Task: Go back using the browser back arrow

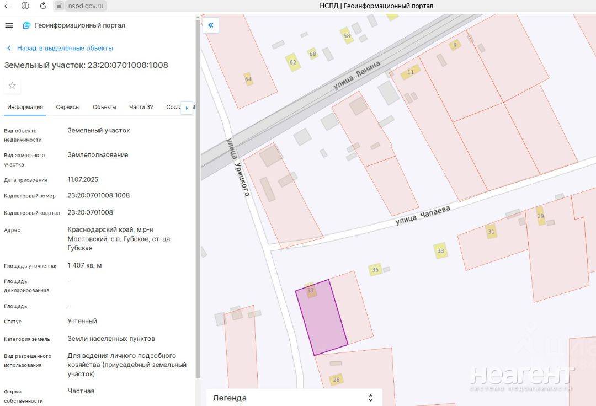Action: coord(7,6)
